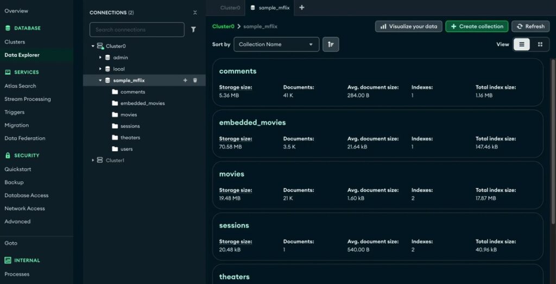Select users collection in the tree
556x284 pixels.
point(127,149)
